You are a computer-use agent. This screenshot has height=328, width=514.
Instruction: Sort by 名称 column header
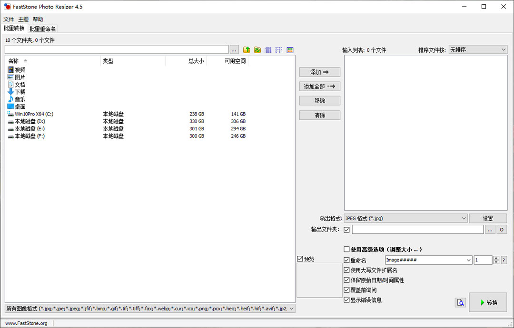click(53, 61)
